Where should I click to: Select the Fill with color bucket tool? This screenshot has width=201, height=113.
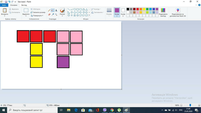52,10
